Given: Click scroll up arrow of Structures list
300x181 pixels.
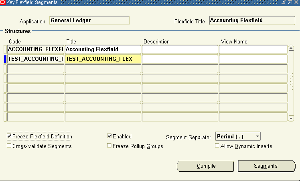Looking at the screenshot, I should point(291,48).
